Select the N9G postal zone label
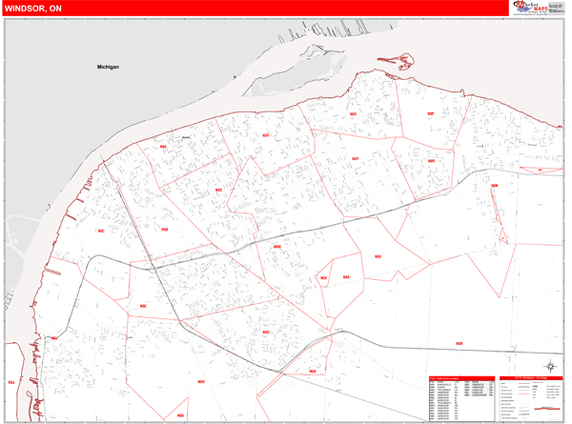 266,333
